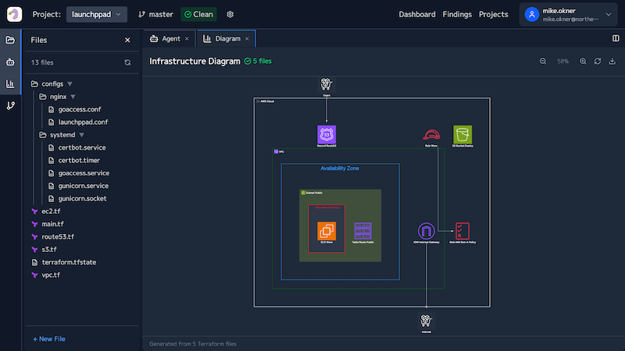Collapse the configs folder
Image resolution: width=625 pixels, height=351 pixels.
tap(52, 84)
